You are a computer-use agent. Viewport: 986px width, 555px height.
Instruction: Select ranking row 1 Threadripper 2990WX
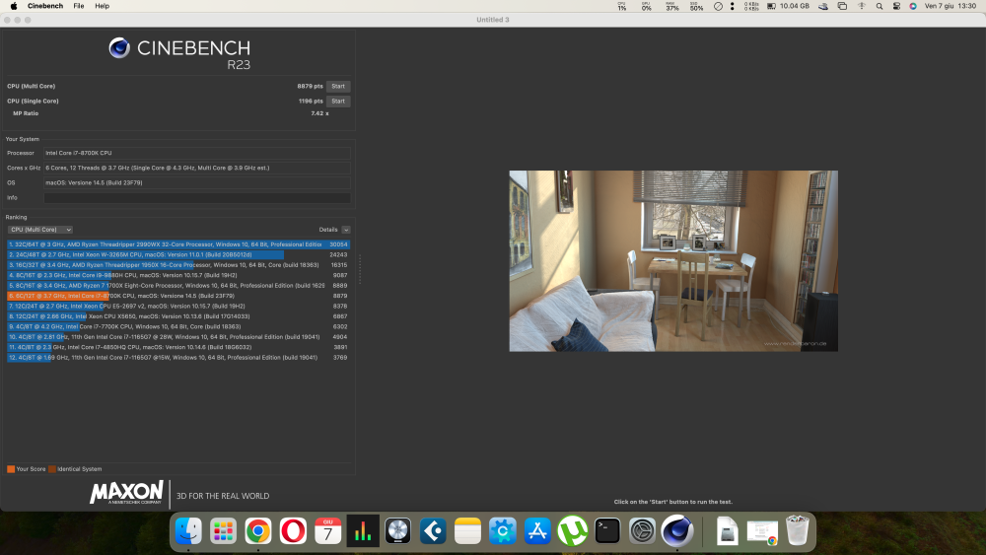pos(178,244)
